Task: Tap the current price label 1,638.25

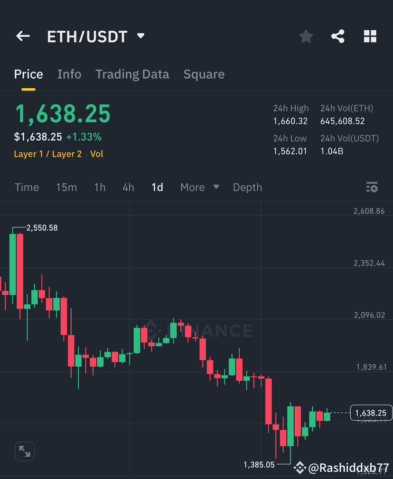Action: tap(371, 413)
